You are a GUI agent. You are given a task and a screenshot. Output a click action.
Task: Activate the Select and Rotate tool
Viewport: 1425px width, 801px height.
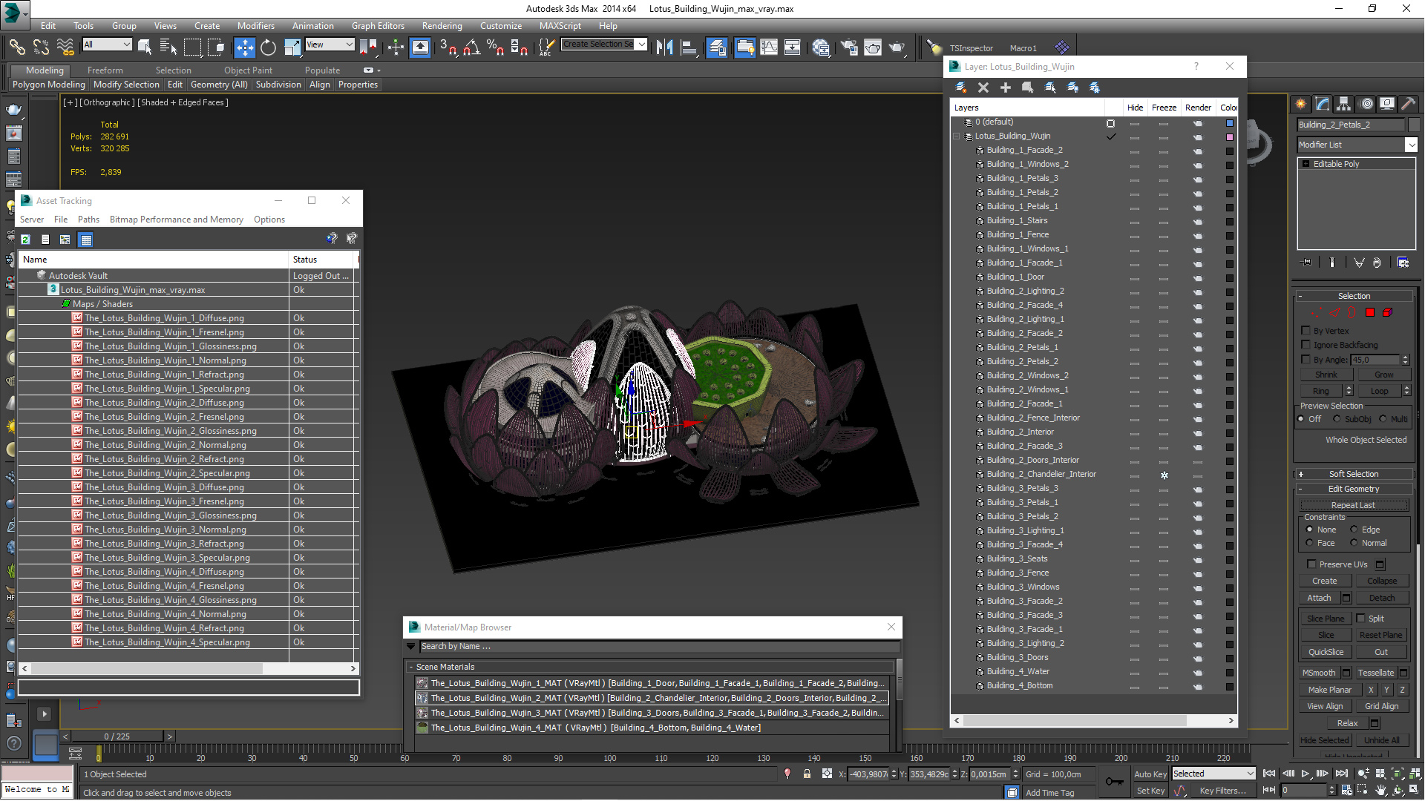point(268,47)
